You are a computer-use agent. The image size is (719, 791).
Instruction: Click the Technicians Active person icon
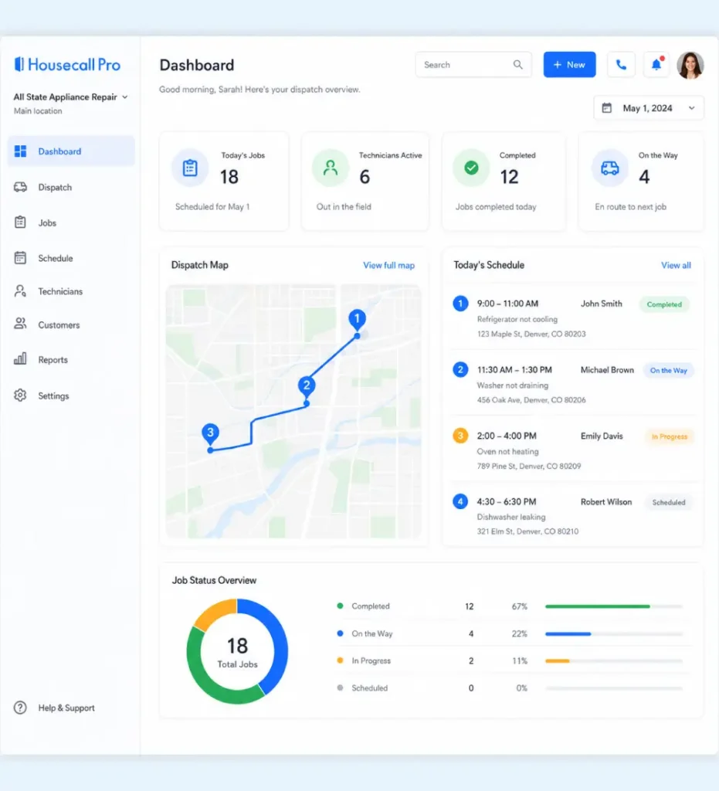point(331,168)
